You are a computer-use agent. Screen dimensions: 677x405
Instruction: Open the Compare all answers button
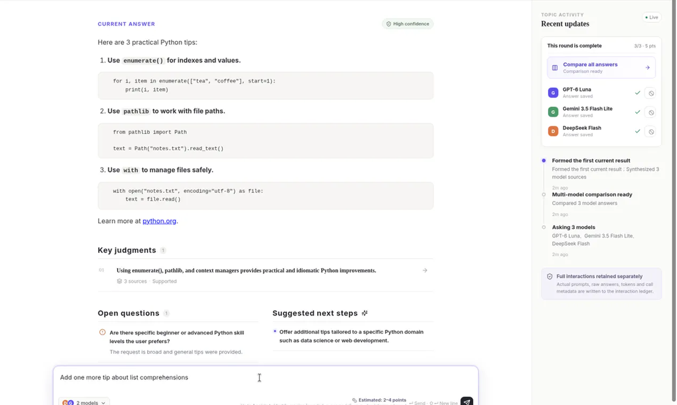[x=601, y=68]
